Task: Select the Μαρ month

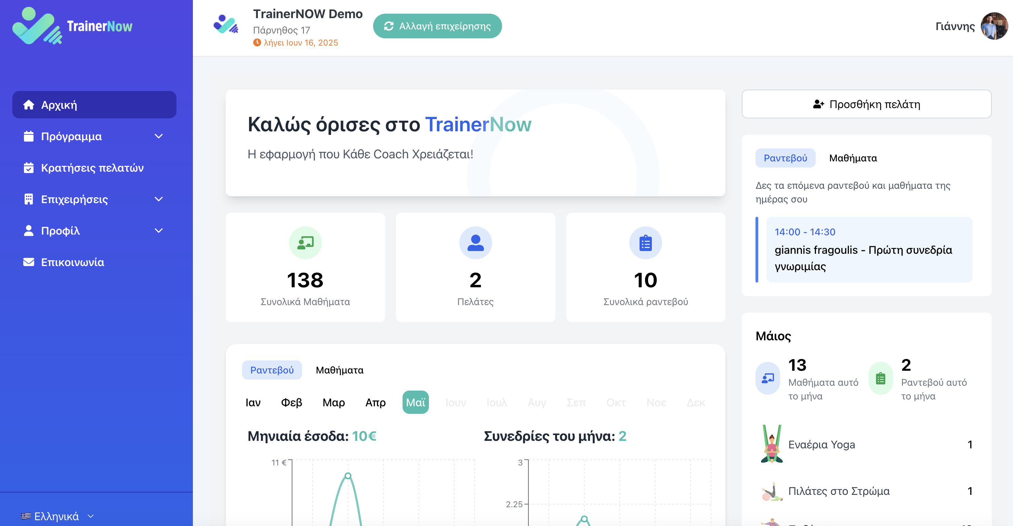Action: [334, 402]
